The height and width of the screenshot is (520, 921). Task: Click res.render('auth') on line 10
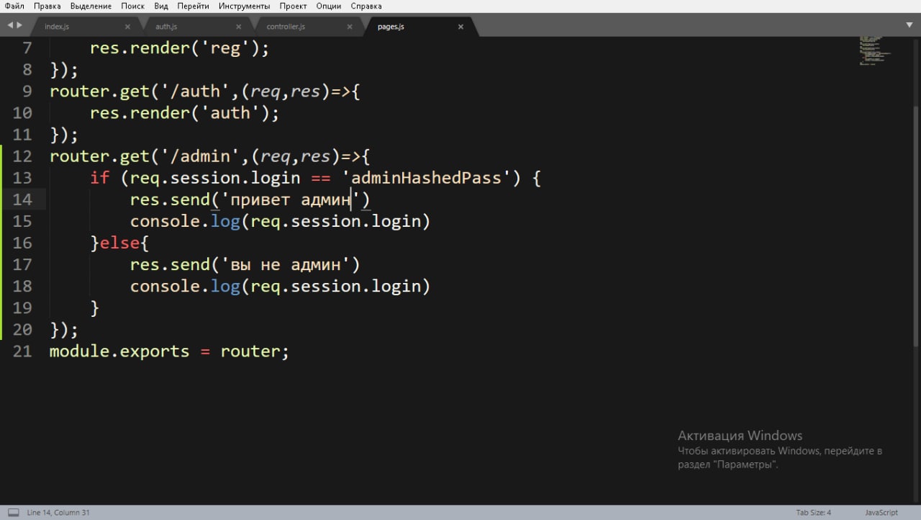pyautogui.click(x=184, y=113)
